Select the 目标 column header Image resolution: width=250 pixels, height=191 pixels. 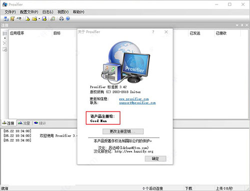pos(57,33)
